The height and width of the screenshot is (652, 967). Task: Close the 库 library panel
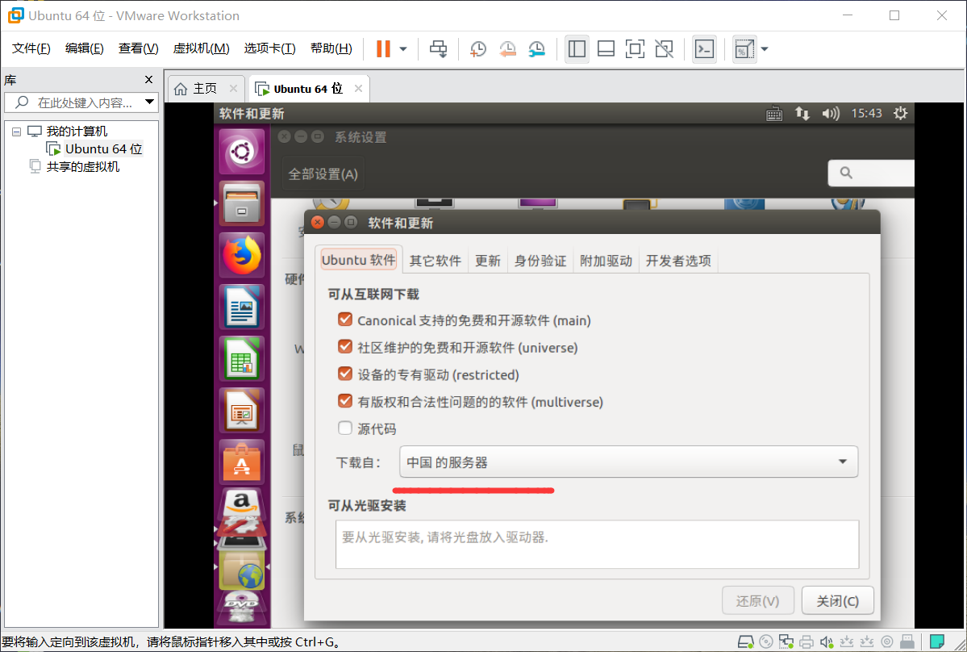click(x=148, y=80)
